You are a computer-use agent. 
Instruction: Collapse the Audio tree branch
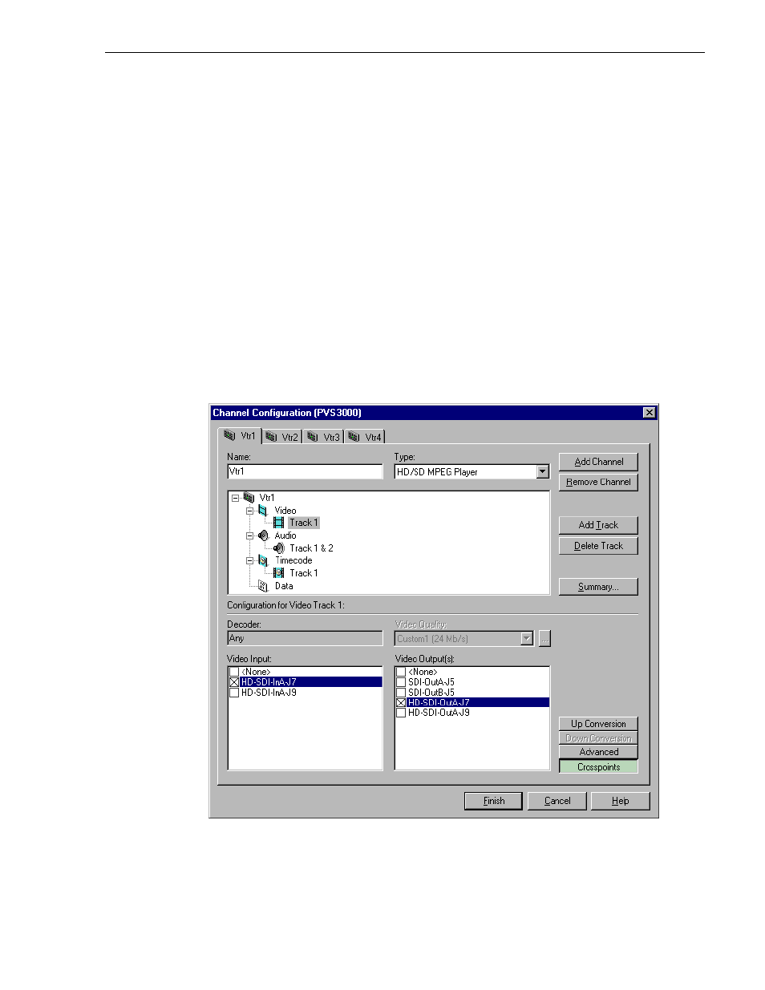point(249,535)
